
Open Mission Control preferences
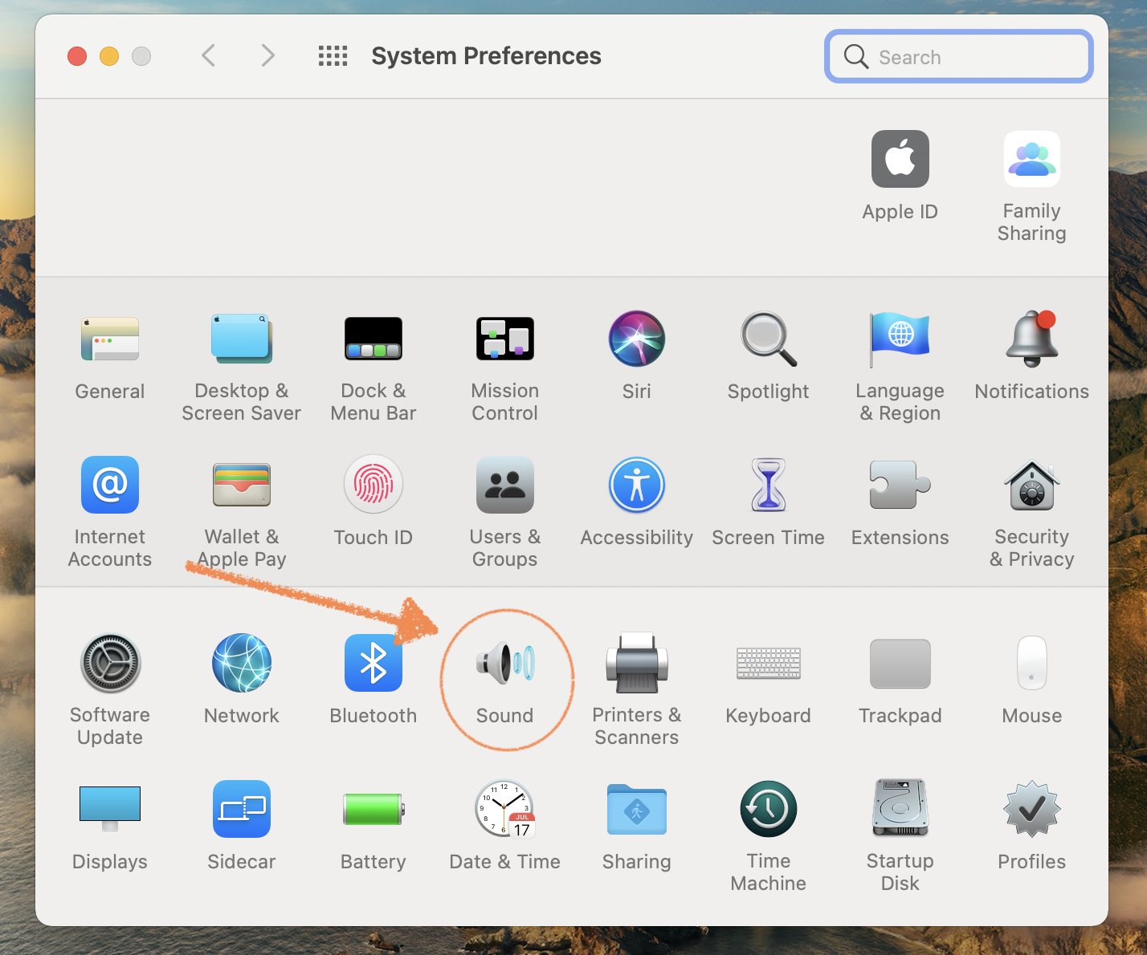[505, 340]
